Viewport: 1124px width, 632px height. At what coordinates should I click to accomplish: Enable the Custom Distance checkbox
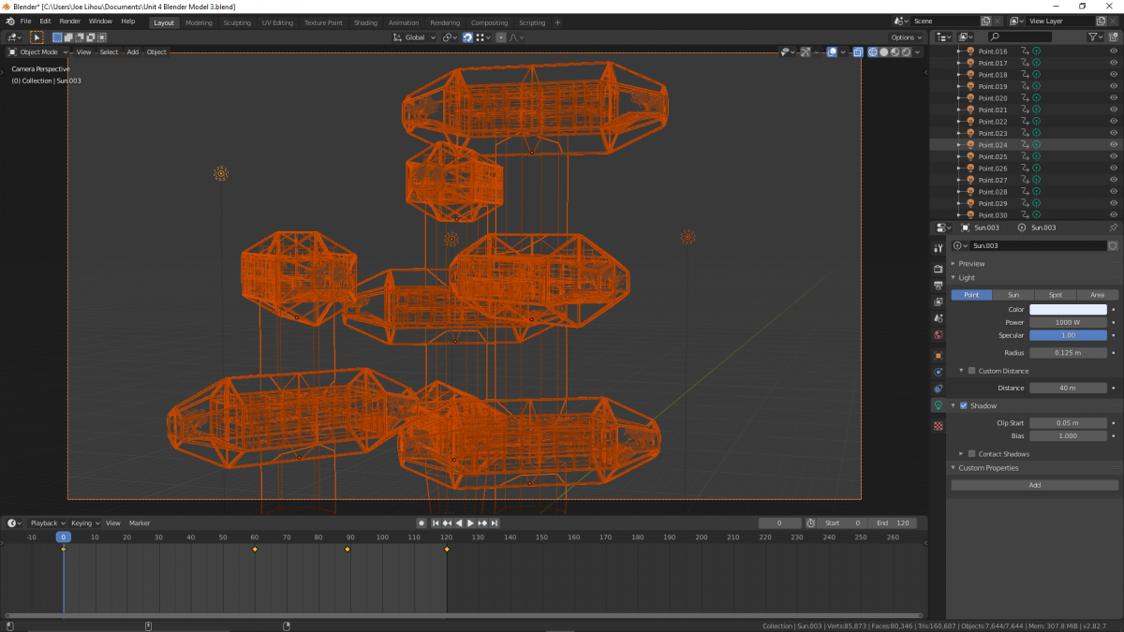coord(971,371)
